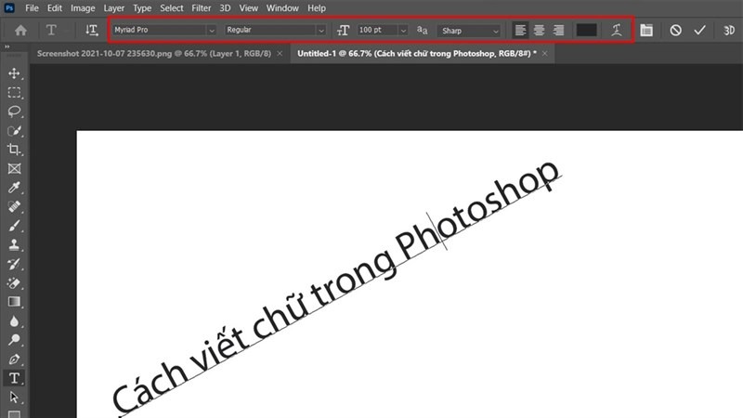Select the Dodge tool
This screenshot has height=418, width=743.
(x=14, y=340)
